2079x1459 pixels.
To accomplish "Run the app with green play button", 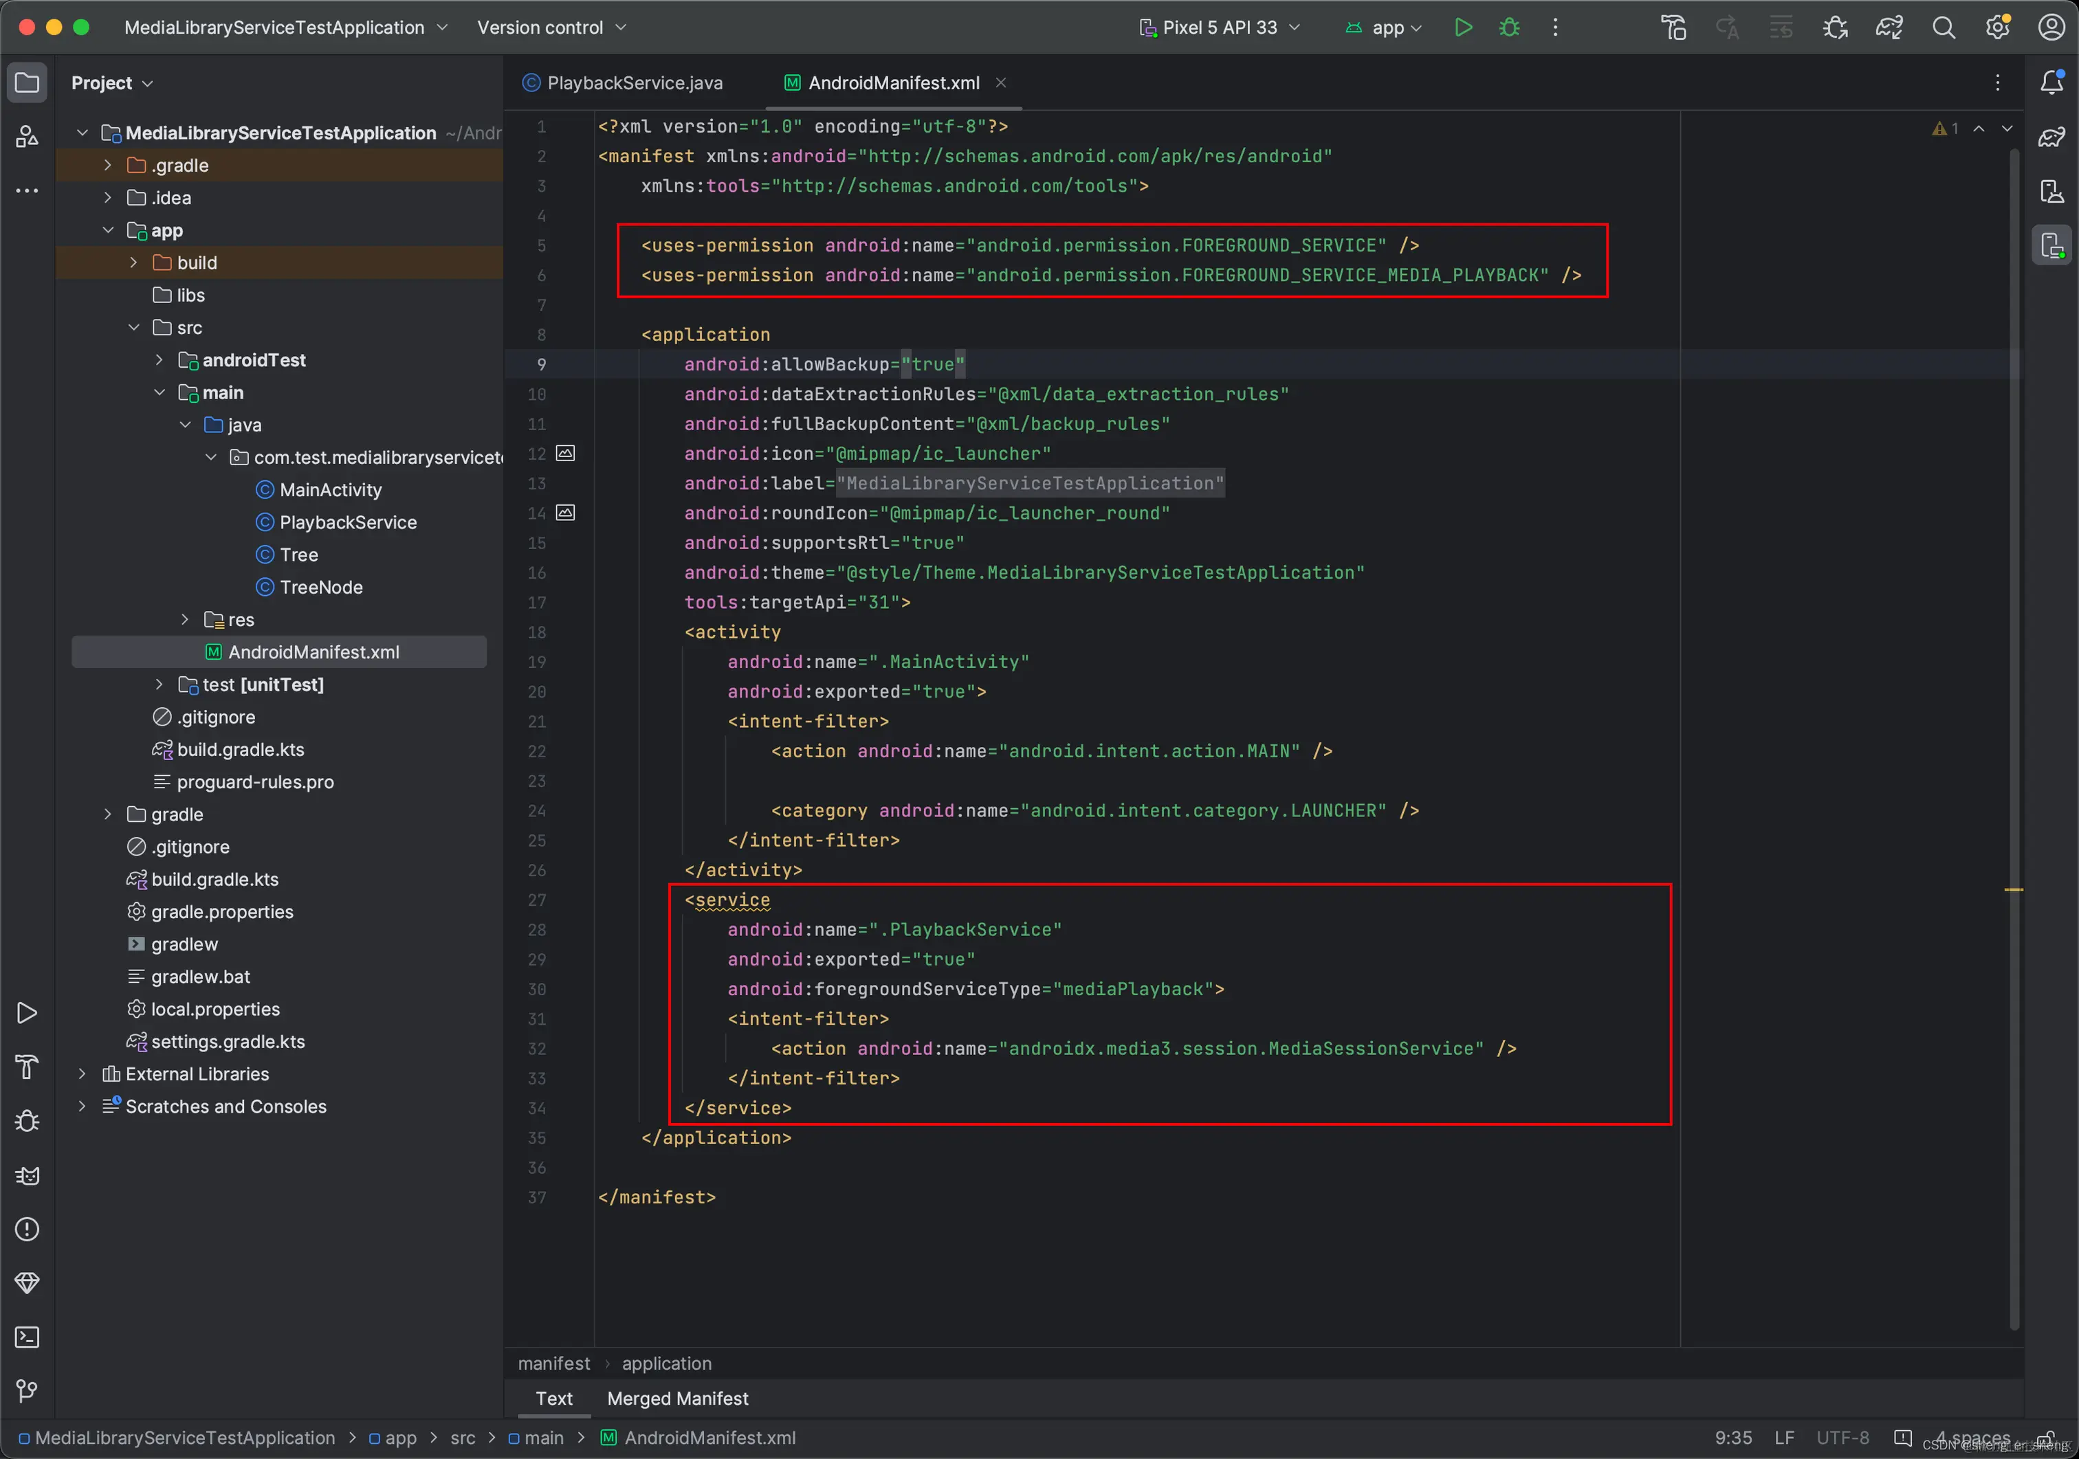I will (1462, 27).
